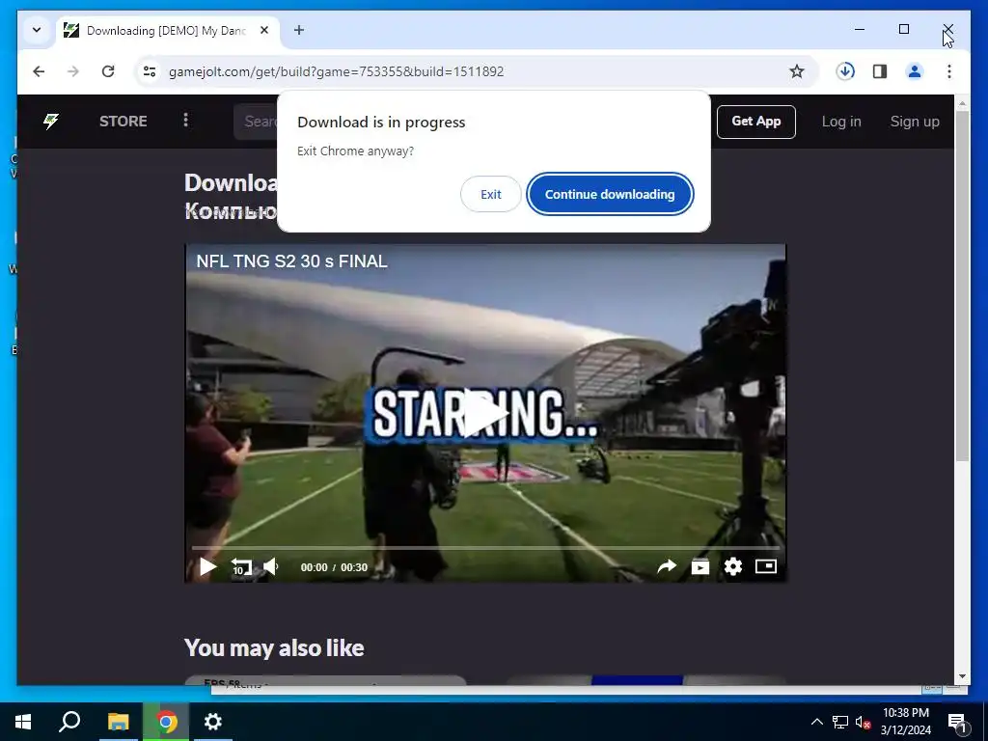Open the taskbar clock and date
988x741 pixels.
point(905,722)
